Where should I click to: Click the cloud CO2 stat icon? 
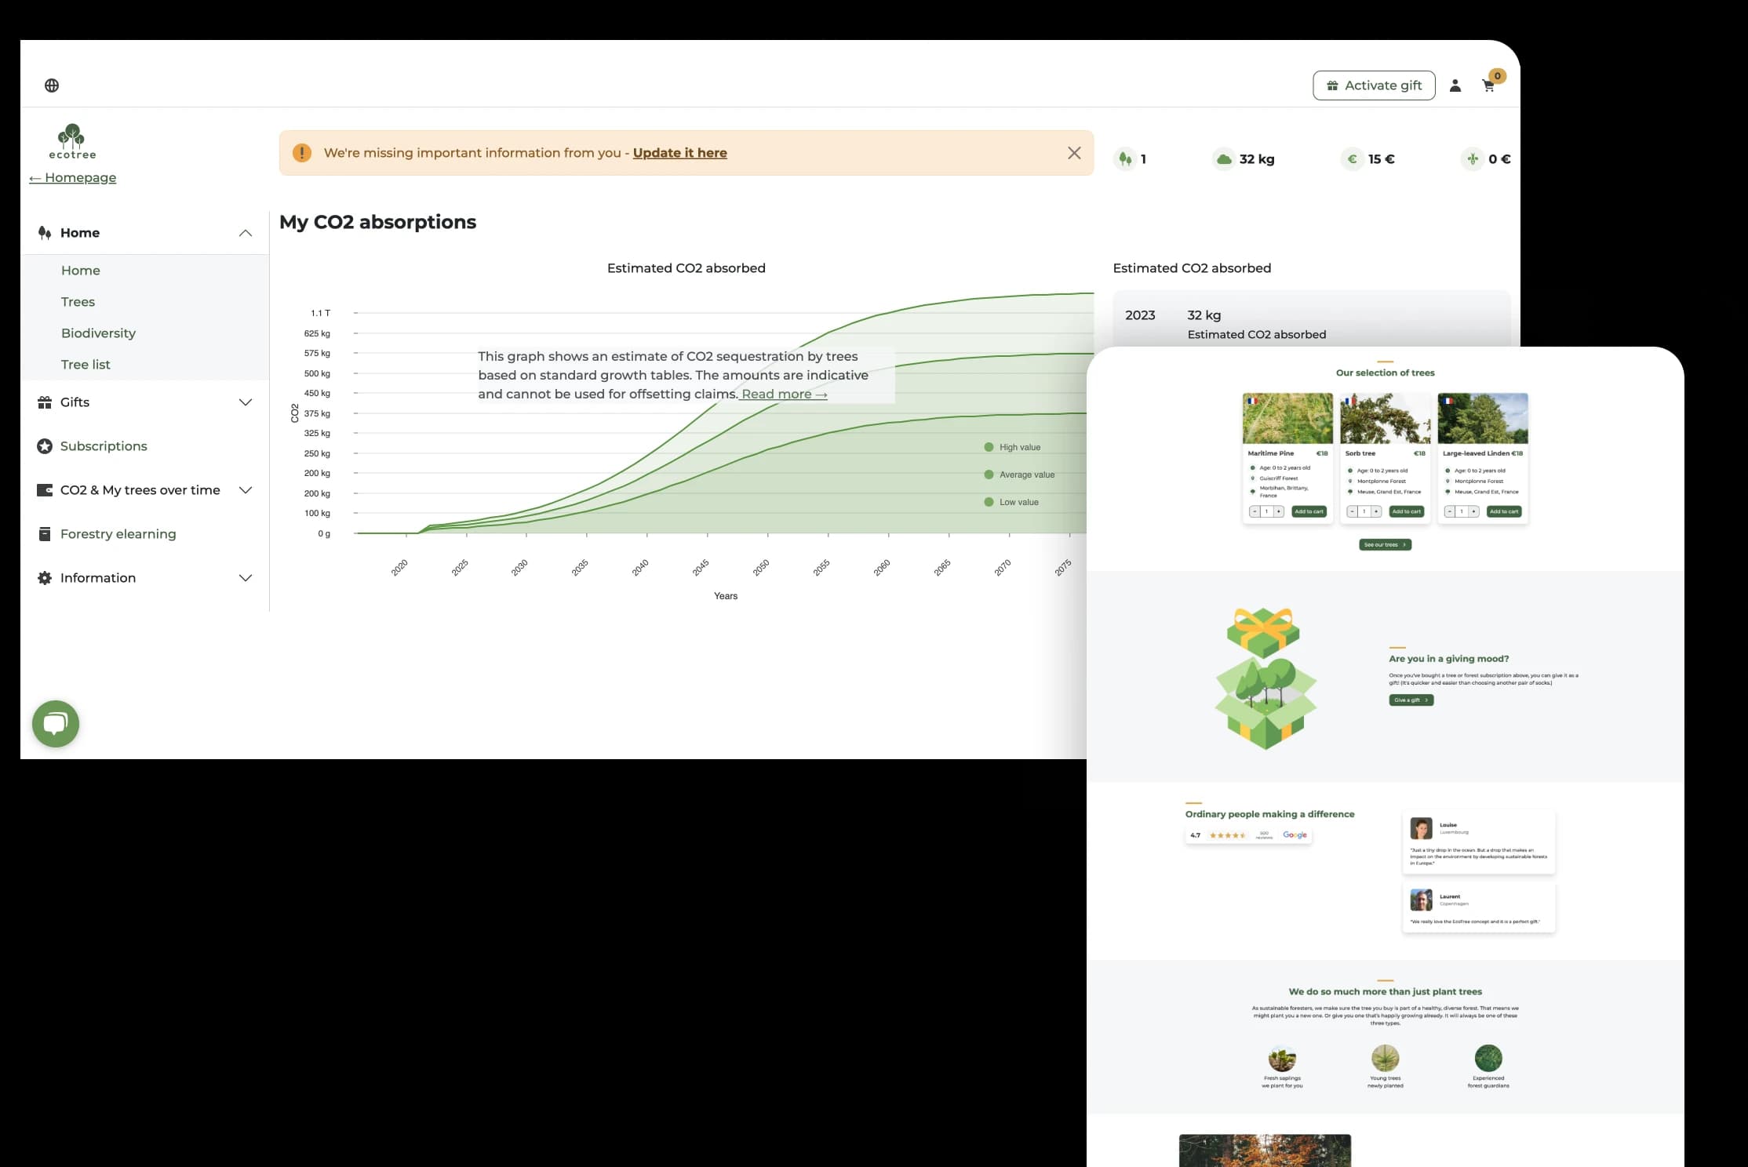(1224, 159)
